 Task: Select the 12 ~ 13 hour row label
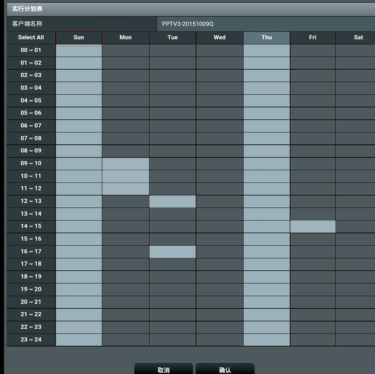tap(31, 201)
